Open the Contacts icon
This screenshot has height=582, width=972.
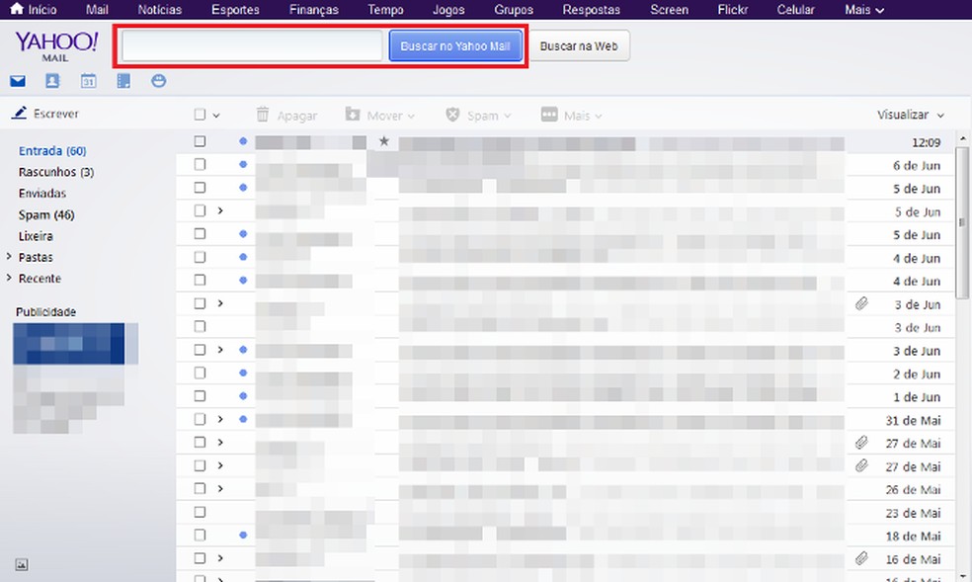(x=52, y=81)
